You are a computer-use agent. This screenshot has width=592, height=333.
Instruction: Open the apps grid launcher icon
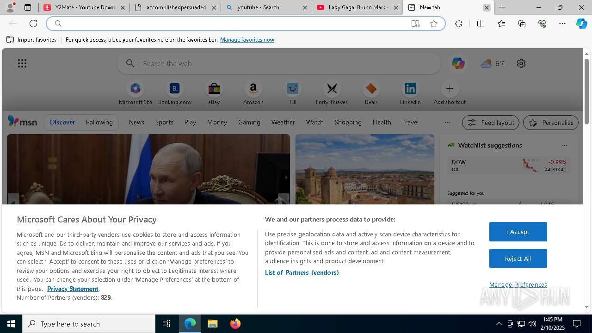point(22,63)
